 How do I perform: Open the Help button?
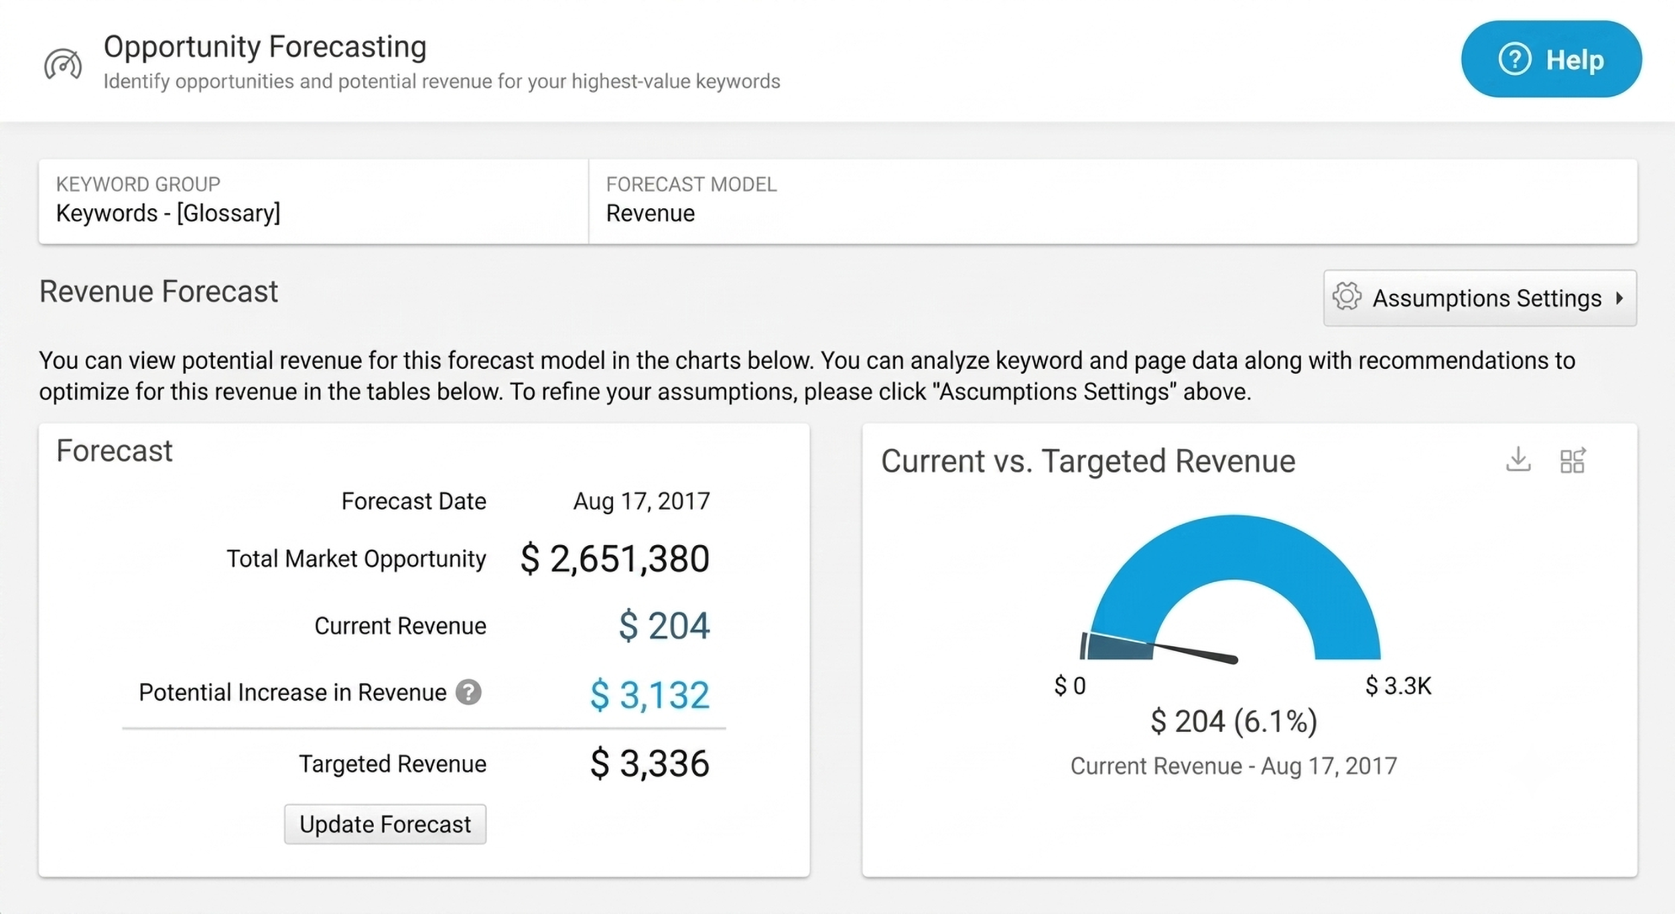[x=1551, y=59]
